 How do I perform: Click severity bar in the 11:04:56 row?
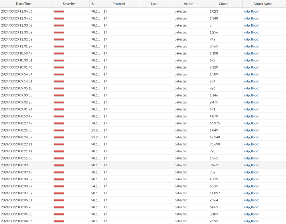pos(59,11)
